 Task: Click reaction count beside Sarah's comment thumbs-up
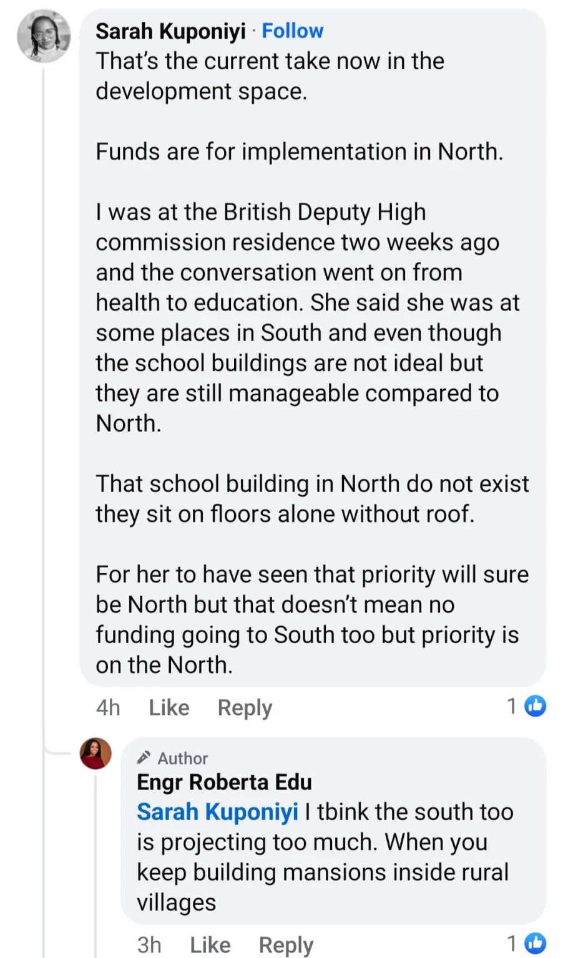tap(512, 706)
